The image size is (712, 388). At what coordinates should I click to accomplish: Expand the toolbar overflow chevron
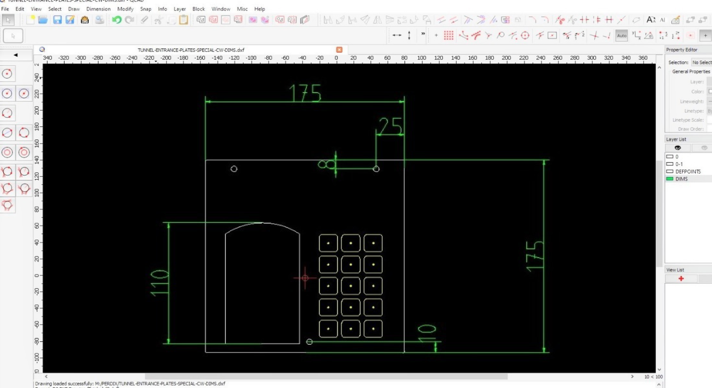pyautogui.click(x=423, y=34)
